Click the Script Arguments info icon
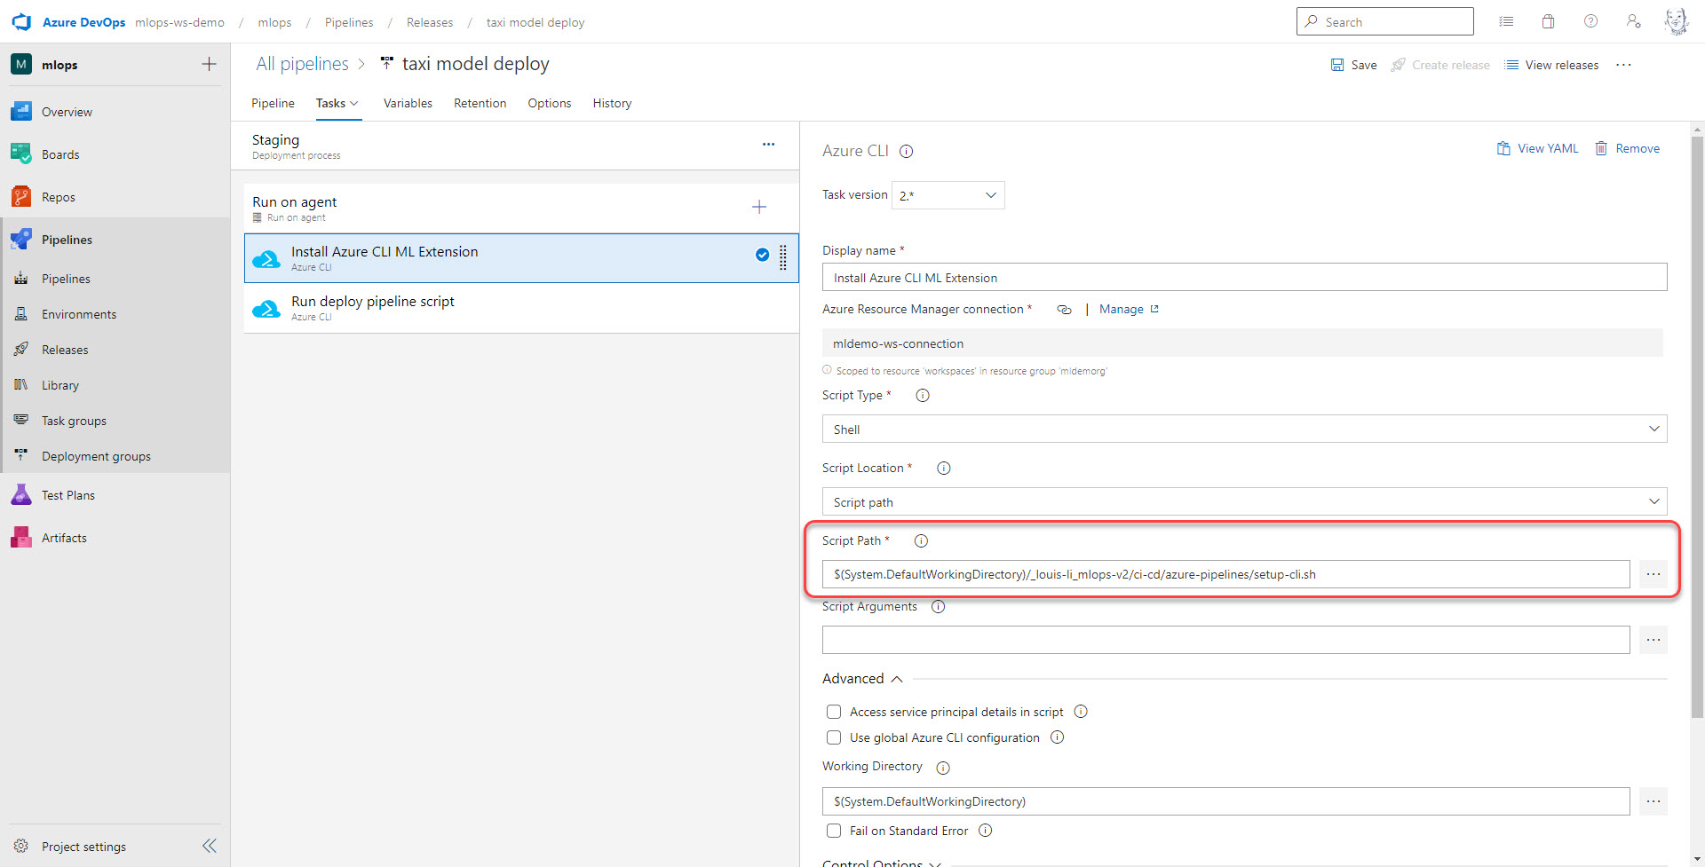The height and width of the screenshot is (867, 1705). point(938,607)
